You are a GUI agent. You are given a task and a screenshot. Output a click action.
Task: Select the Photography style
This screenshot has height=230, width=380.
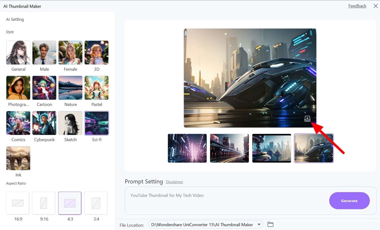(18, 88)
